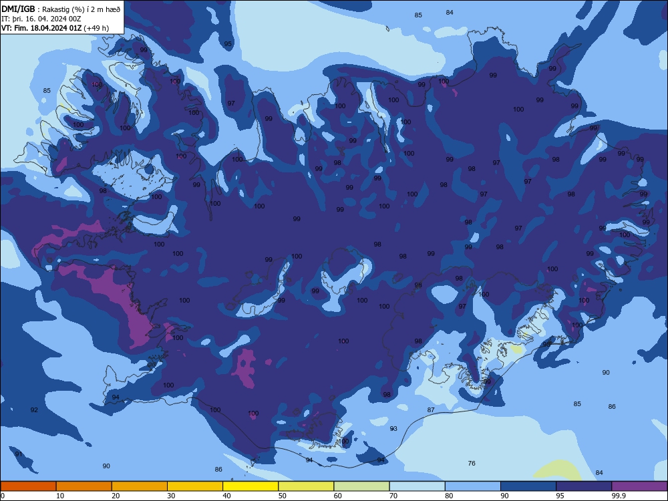Viewport: 668px width, 501px height.
Task: Pick the light green 60–70 legend swatch
Action: coord(361,486)
